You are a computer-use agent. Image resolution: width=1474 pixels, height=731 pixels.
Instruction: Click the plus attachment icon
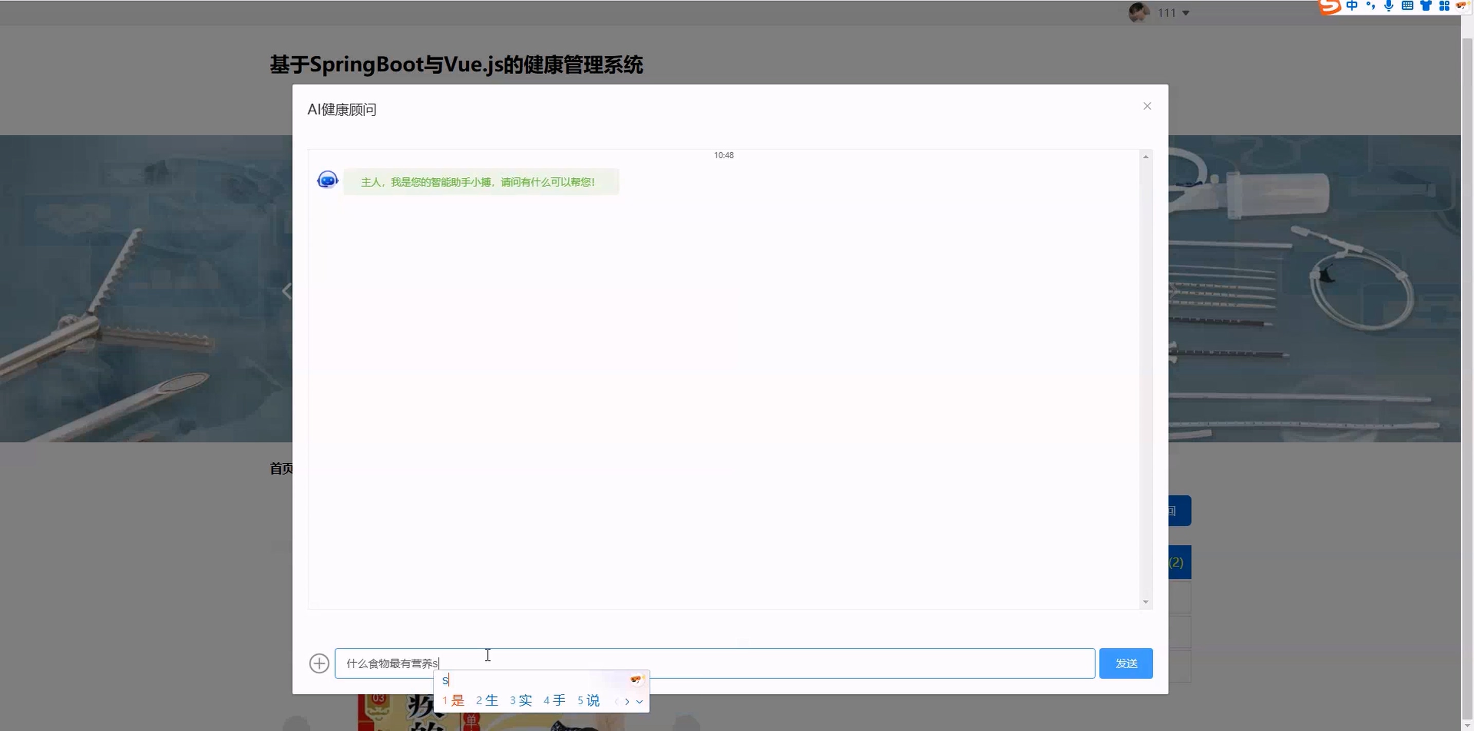point(319,663)
